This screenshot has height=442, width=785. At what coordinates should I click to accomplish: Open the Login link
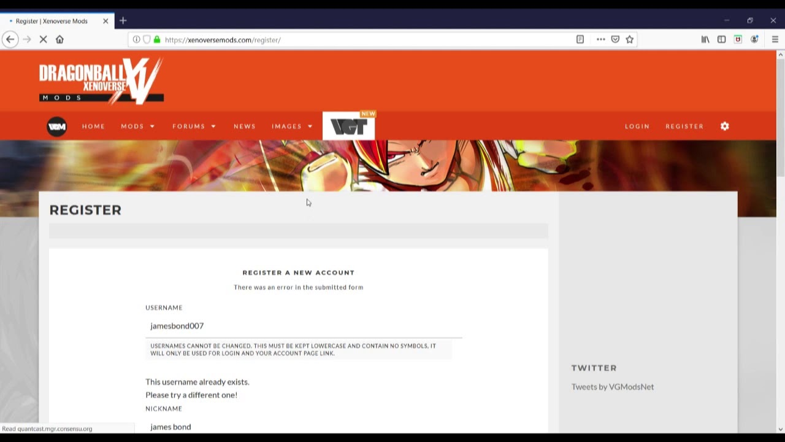click(x=637, y=126)
